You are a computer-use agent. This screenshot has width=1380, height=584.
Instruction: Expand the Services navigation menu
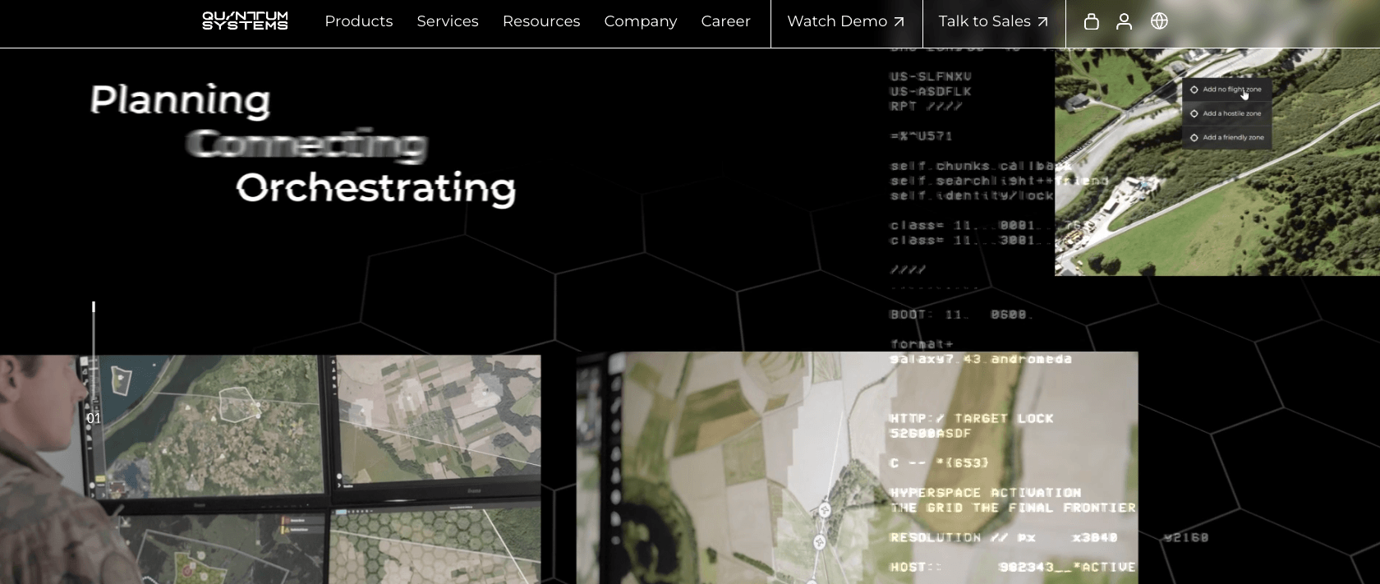point(447,21)
